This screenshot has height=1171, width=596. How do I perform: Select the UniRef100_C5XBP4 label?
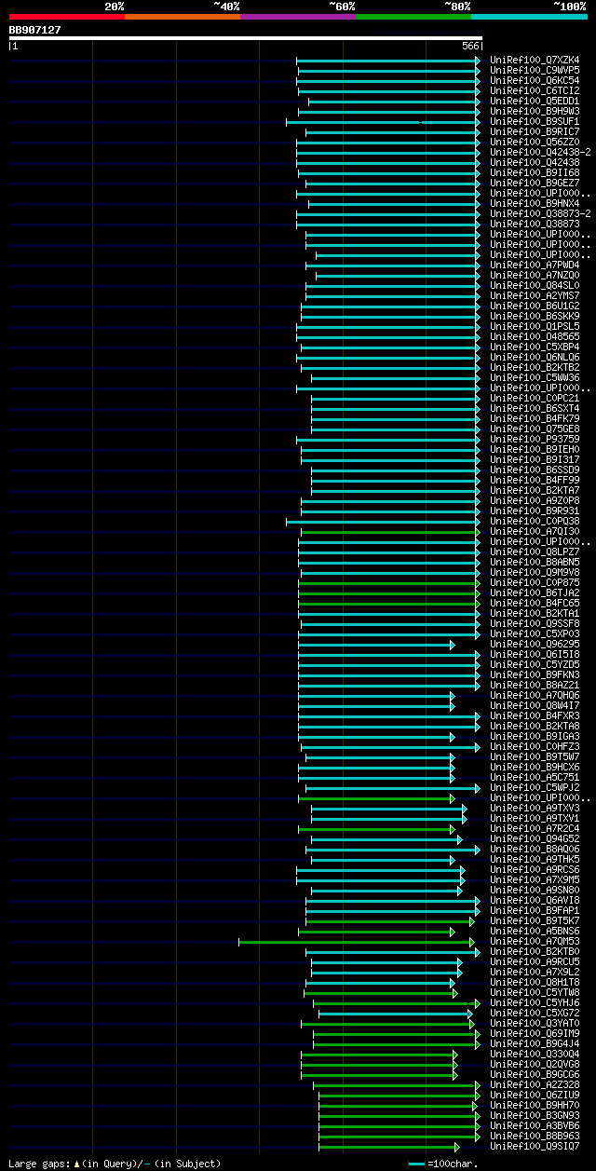[x=535, y=347]
